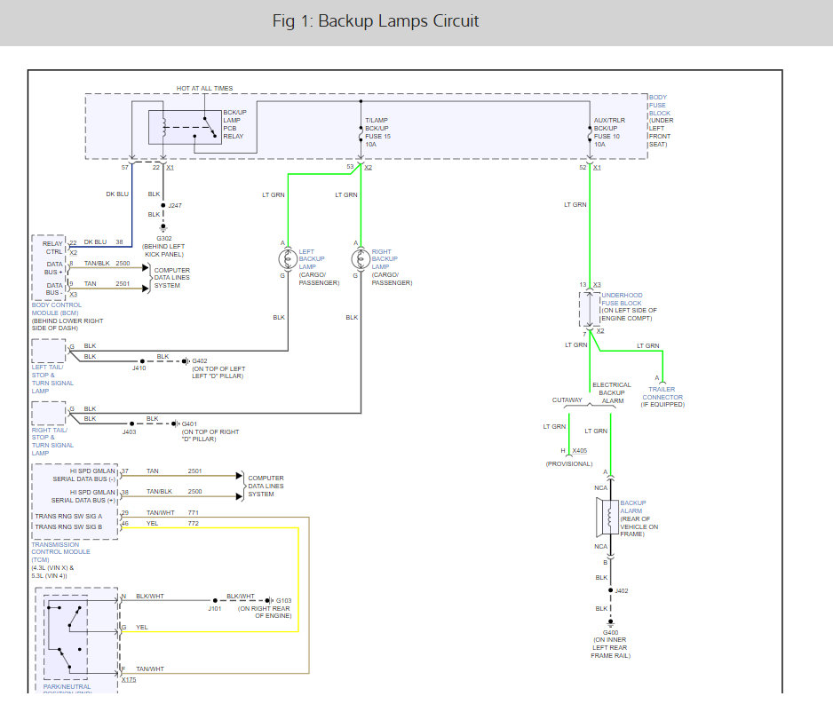Select the backup alarm speaker symbol
This screenshot has width=833, height=712.
click(x=608, y=518)
